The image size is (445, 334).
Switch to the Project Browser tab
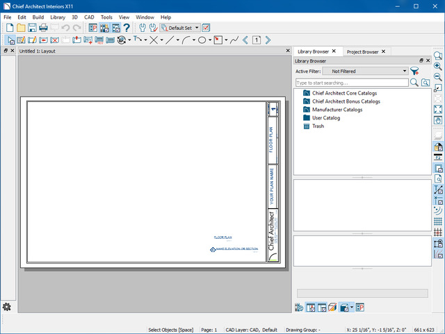[362, 51]
